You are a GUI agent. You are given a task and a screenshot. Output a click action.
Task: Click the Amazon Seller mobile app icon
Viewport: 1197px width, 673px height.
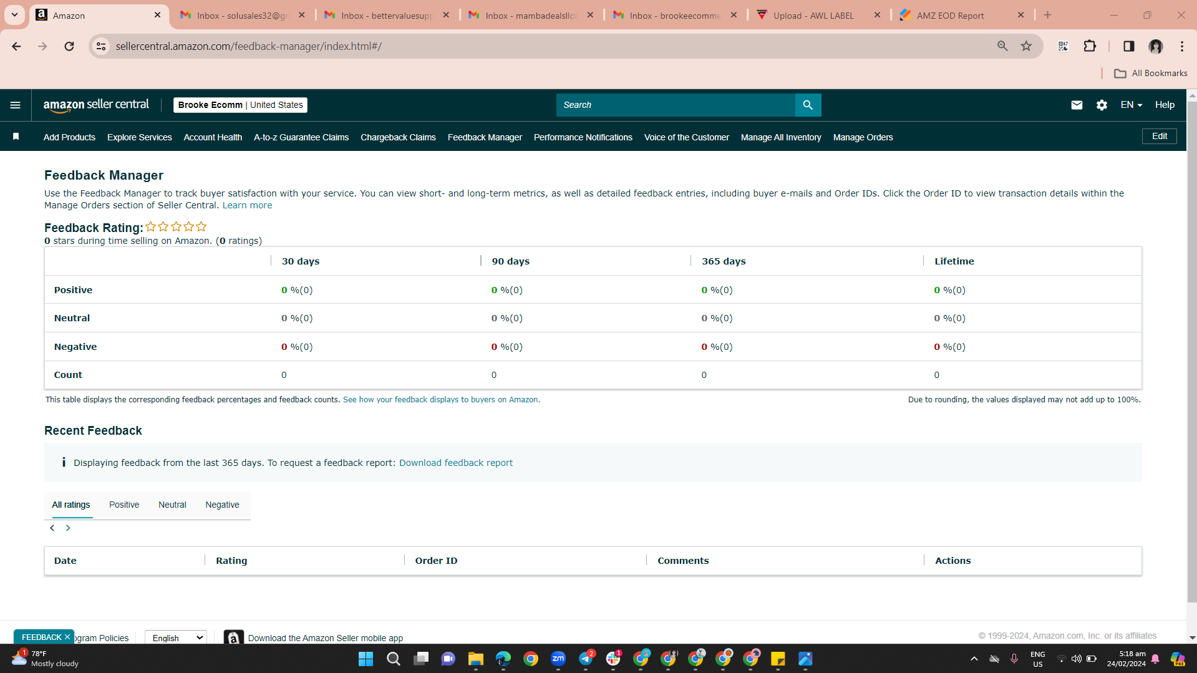[233, 637]
